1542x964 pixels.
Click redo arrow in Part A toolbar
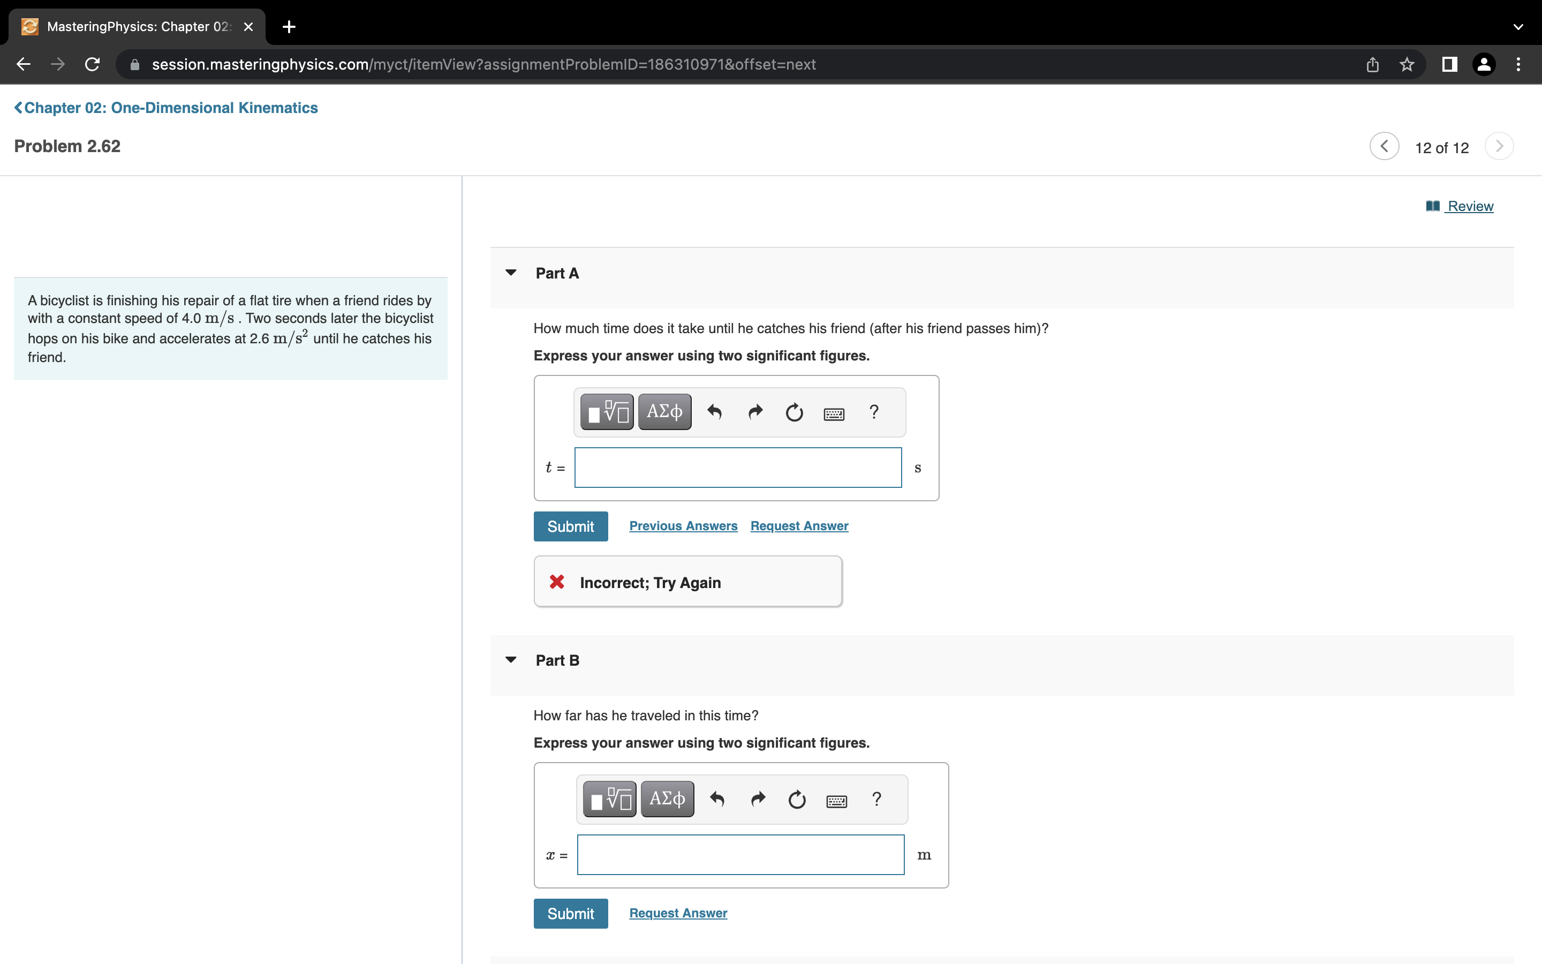coord(755,412)
